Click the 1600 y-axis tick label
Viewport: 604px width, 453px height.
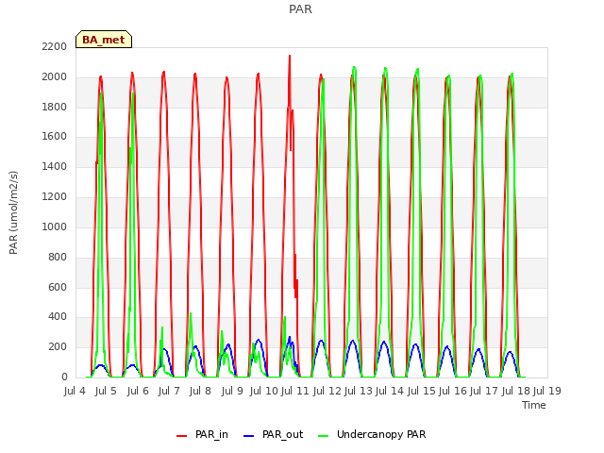tap(55, 136)
